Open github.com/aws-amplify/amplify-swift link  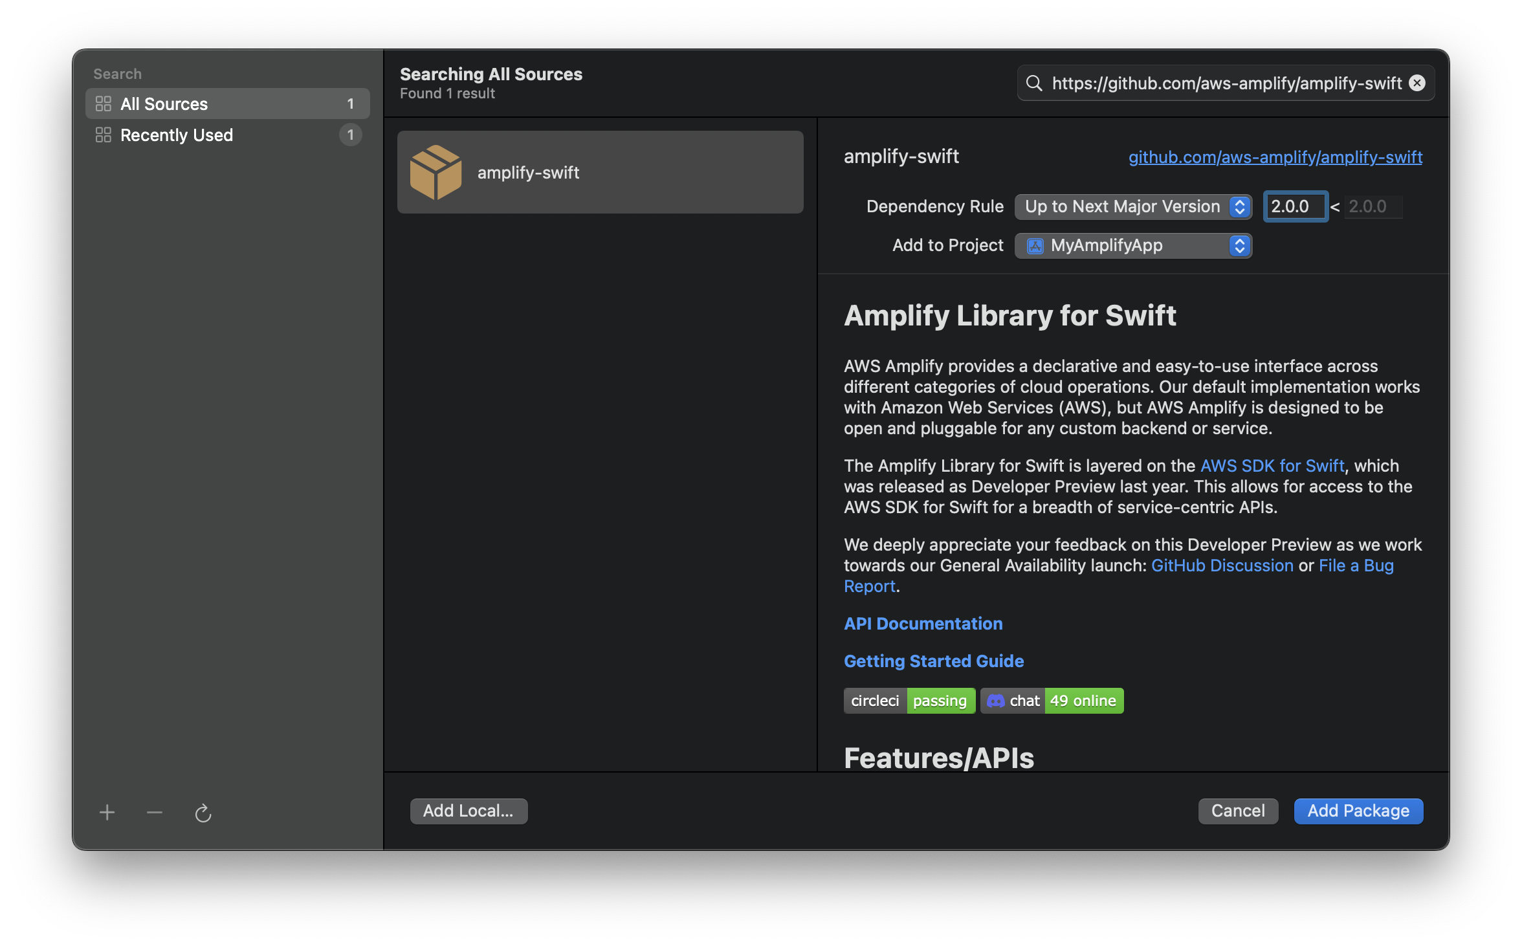(x=1275, y=157)
